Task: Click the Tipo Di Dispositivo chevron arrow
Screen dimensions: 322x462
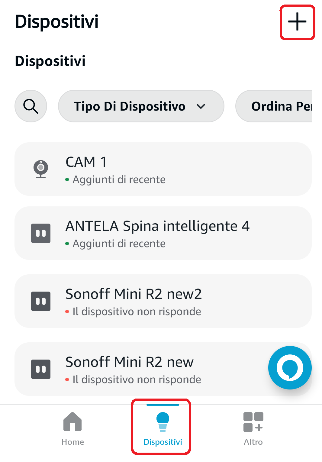Action: pos(201,106)
